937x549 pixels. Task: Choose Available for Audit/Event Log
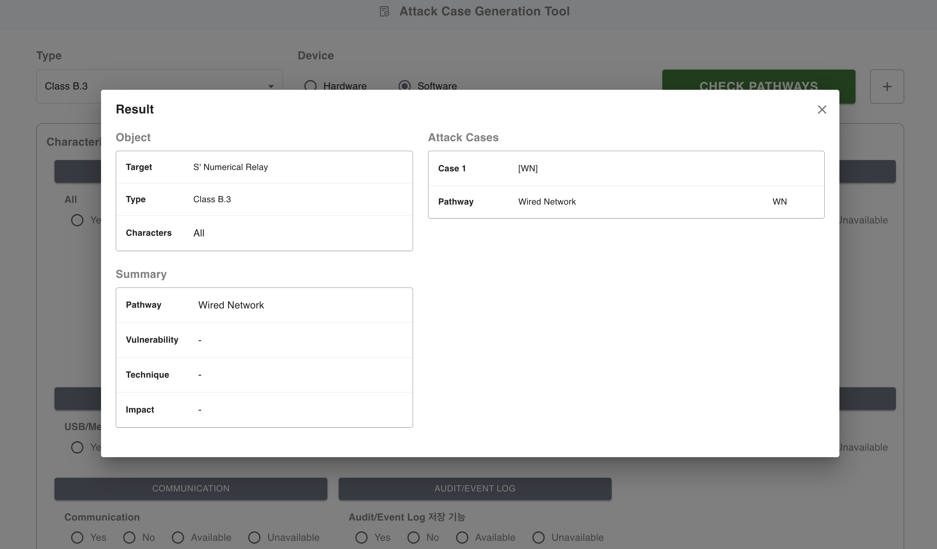[x=462, y=537]
